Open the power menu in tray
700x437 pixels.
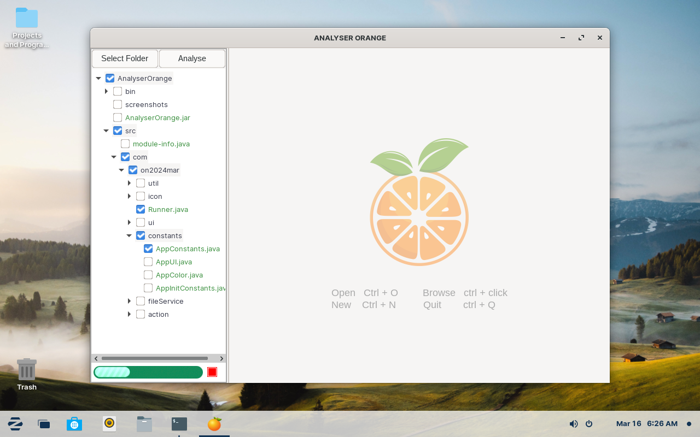pos(589,424)
